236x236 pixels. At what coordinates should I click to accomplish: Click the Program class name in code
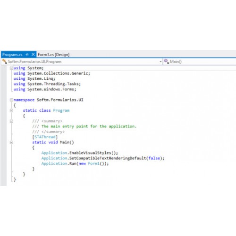pos(61,110)
